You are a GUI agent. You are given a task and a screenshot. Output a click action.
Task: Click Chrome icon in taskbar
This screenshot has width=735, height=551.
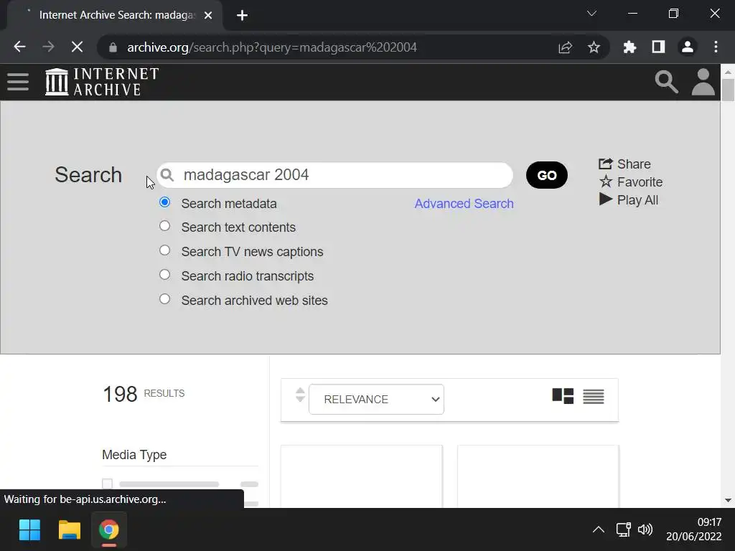pos(109,530)
